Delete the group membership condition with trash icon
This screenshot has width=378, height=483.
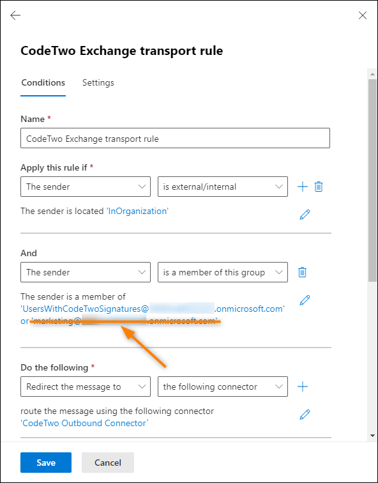(x=302, y=272)
